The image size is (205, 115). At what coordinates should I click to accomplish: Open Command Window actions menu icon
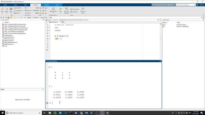click(x=160, y=61)
